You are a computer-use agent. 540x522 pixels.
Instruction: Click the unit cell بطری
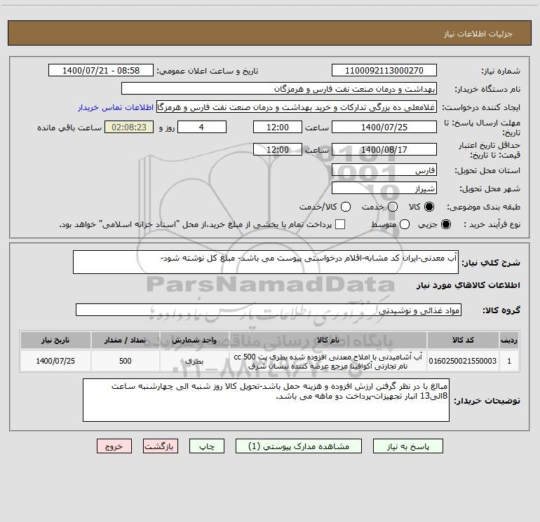coord(194,361)
